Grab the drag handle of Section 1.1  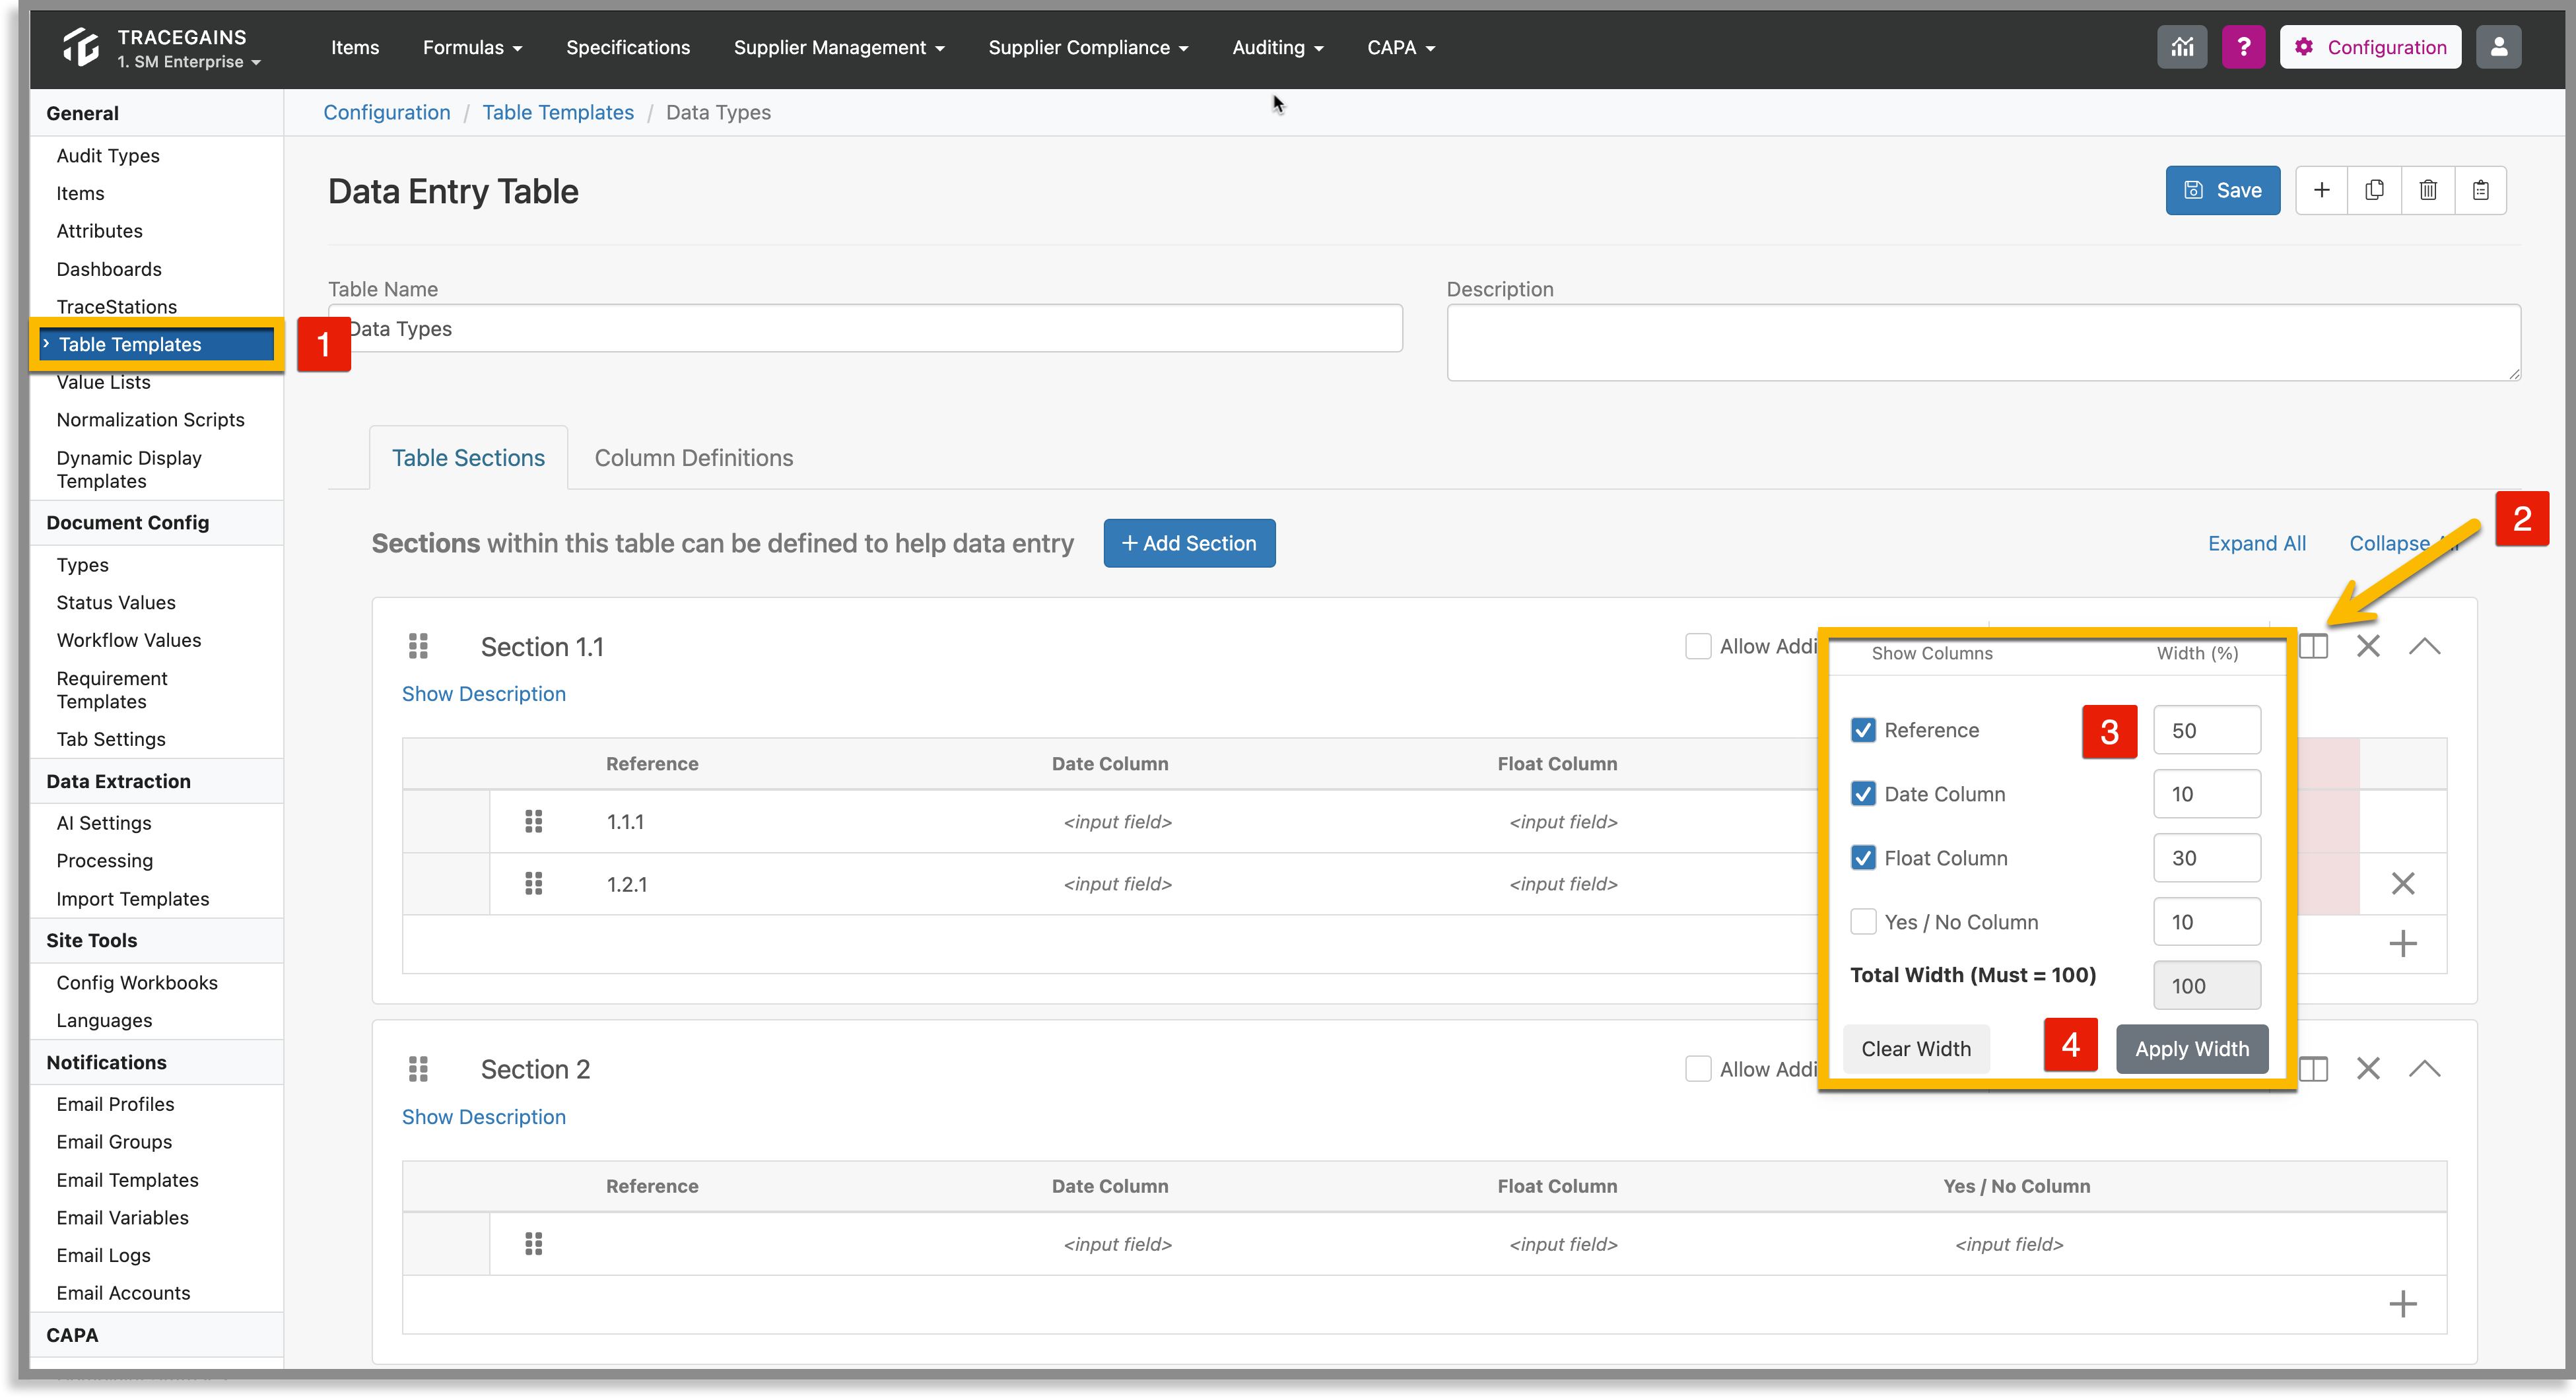(x=418, y=646)
